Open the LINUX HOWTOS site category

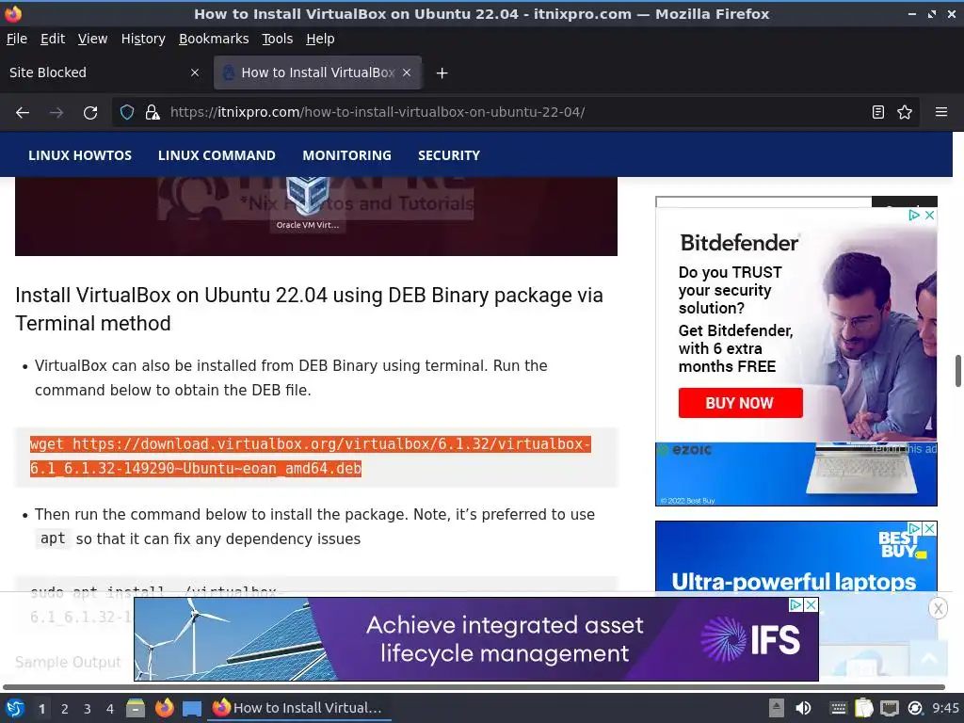click(80, 155)
